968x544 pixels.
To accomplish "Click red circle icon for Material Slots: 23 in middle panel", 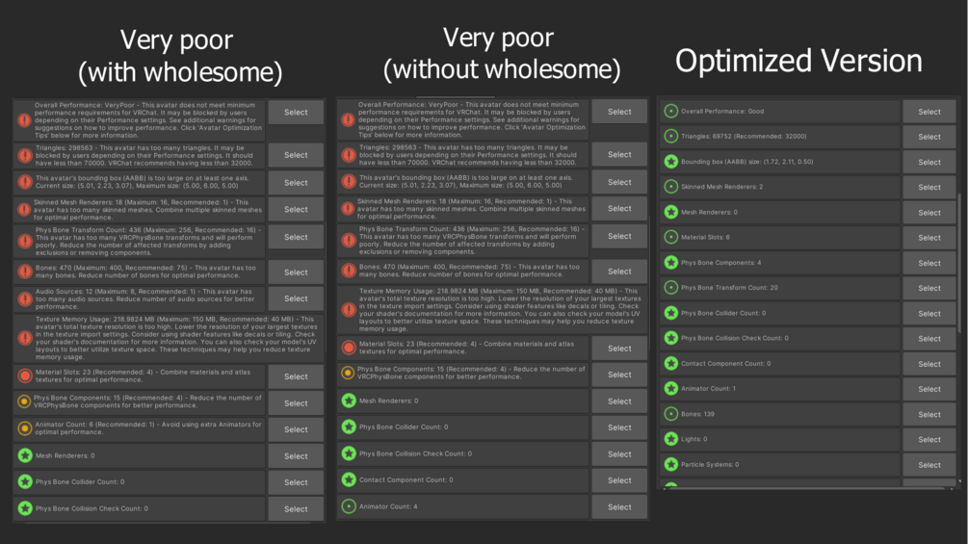I will coord(349,348).
